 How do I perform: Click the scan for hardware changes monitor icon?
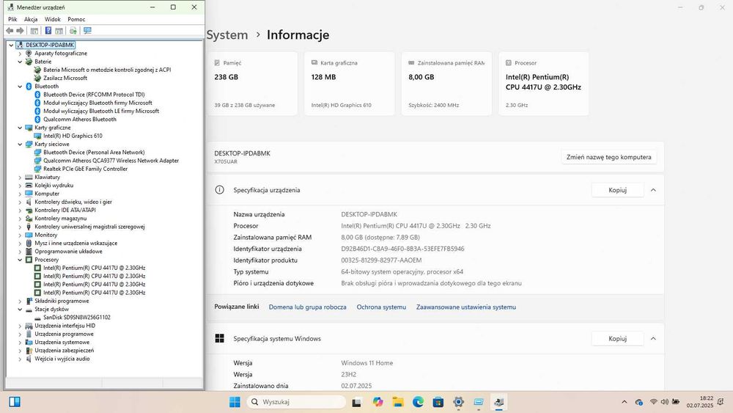87,30
